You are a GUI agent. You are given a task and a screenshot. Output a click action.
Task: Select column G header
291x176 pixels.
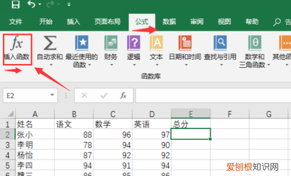pos(269,114)
